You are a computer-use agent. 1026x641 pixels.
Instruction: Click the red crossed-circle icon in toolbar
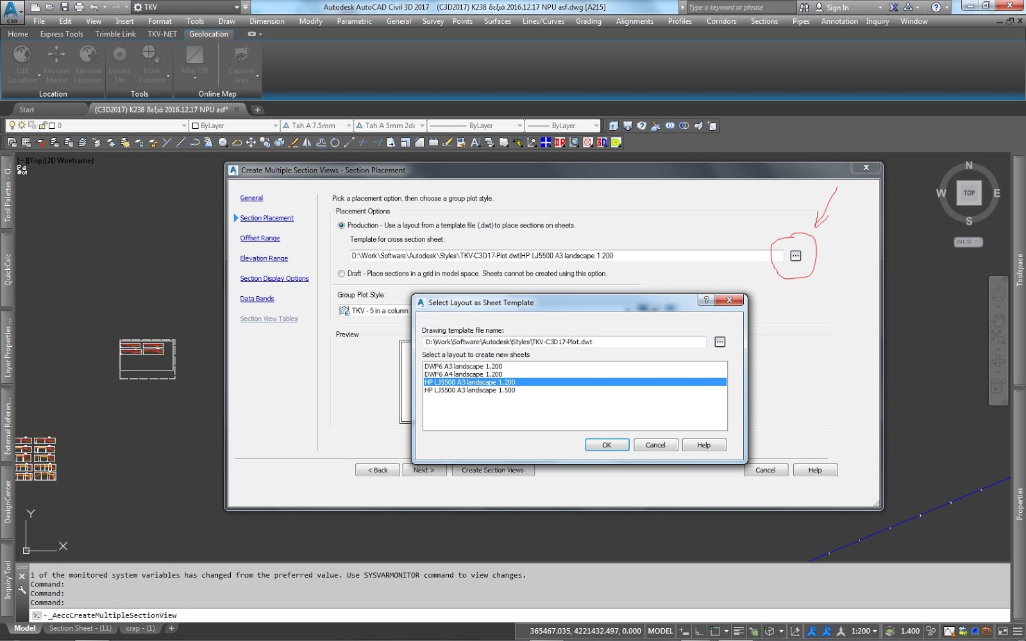click(588, 142)
